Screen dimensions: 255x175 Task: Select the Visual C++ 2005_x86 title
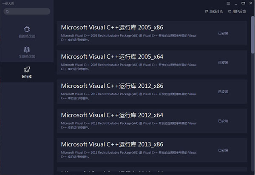point(112,28)
